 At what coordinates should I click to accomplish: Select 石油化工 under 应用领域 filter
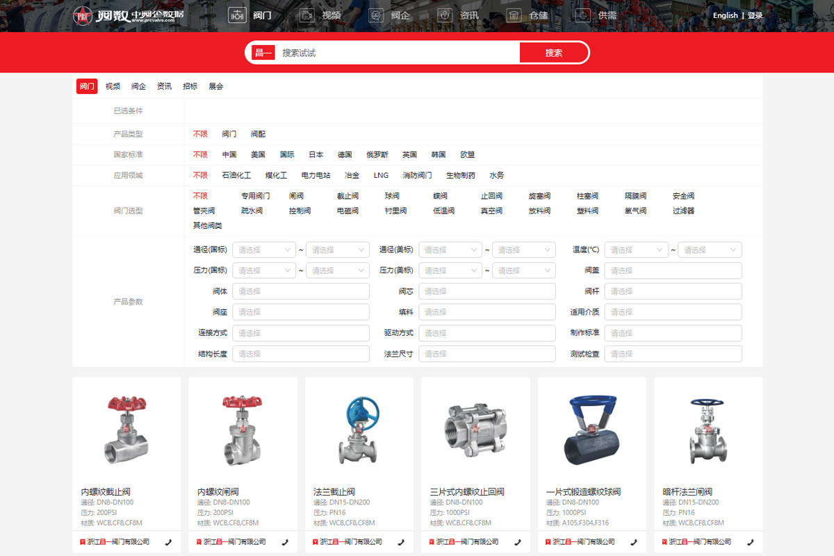point(236,176)
